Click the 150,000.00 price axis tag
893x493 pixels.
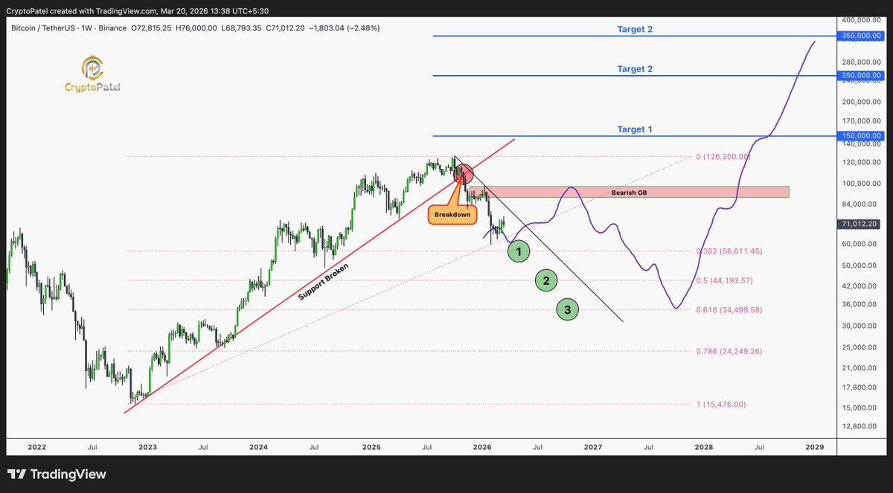click(x=862, y=136)
